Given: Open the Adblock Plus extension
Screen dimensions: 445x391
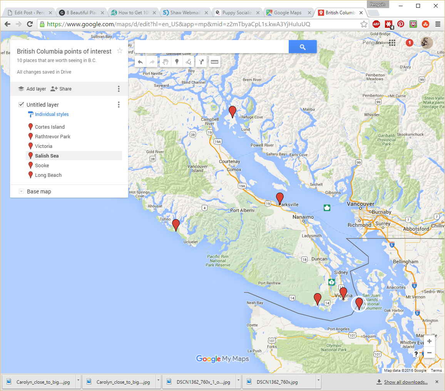Looking at the screenshot, I should (376, 24).
